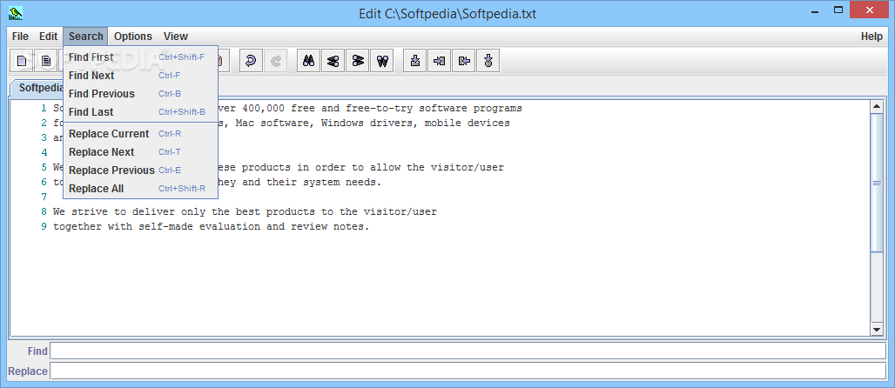Open the View menu

pyautogui.click(x=176, y=37)
